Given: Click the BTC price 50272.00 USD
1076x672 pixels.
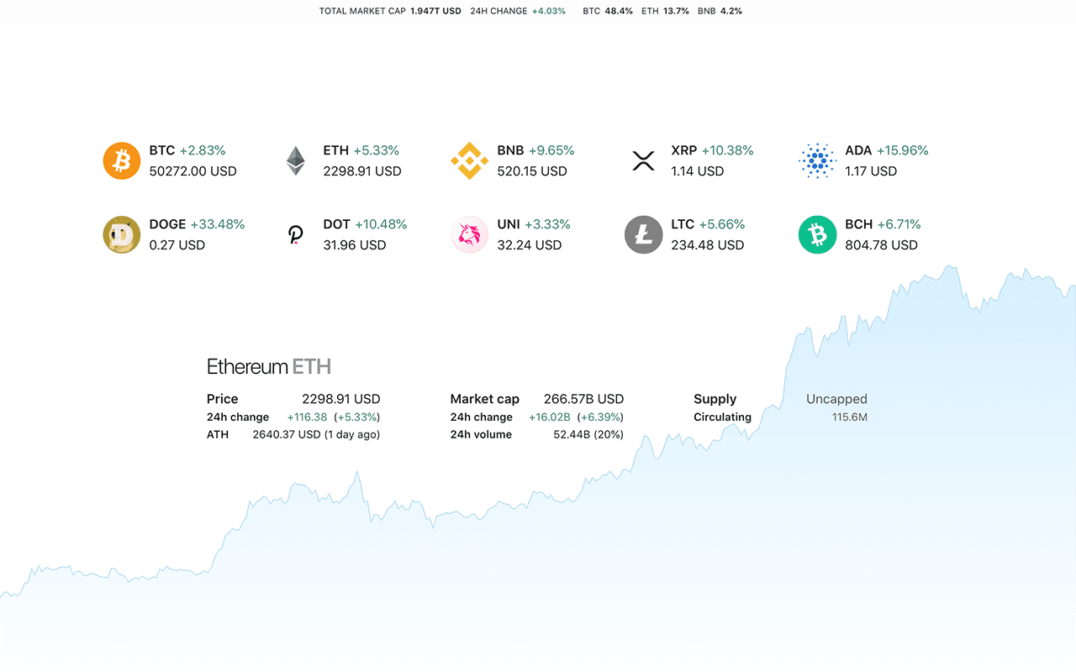Looking at the screenshot, I should click(x=193, y=171).
